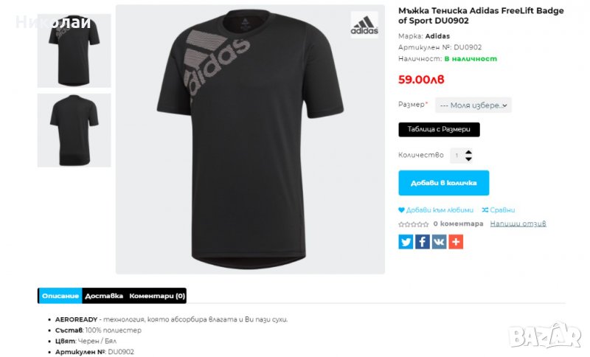
Task: Open the Коментари (0) tab
Action: coord(157,296)
